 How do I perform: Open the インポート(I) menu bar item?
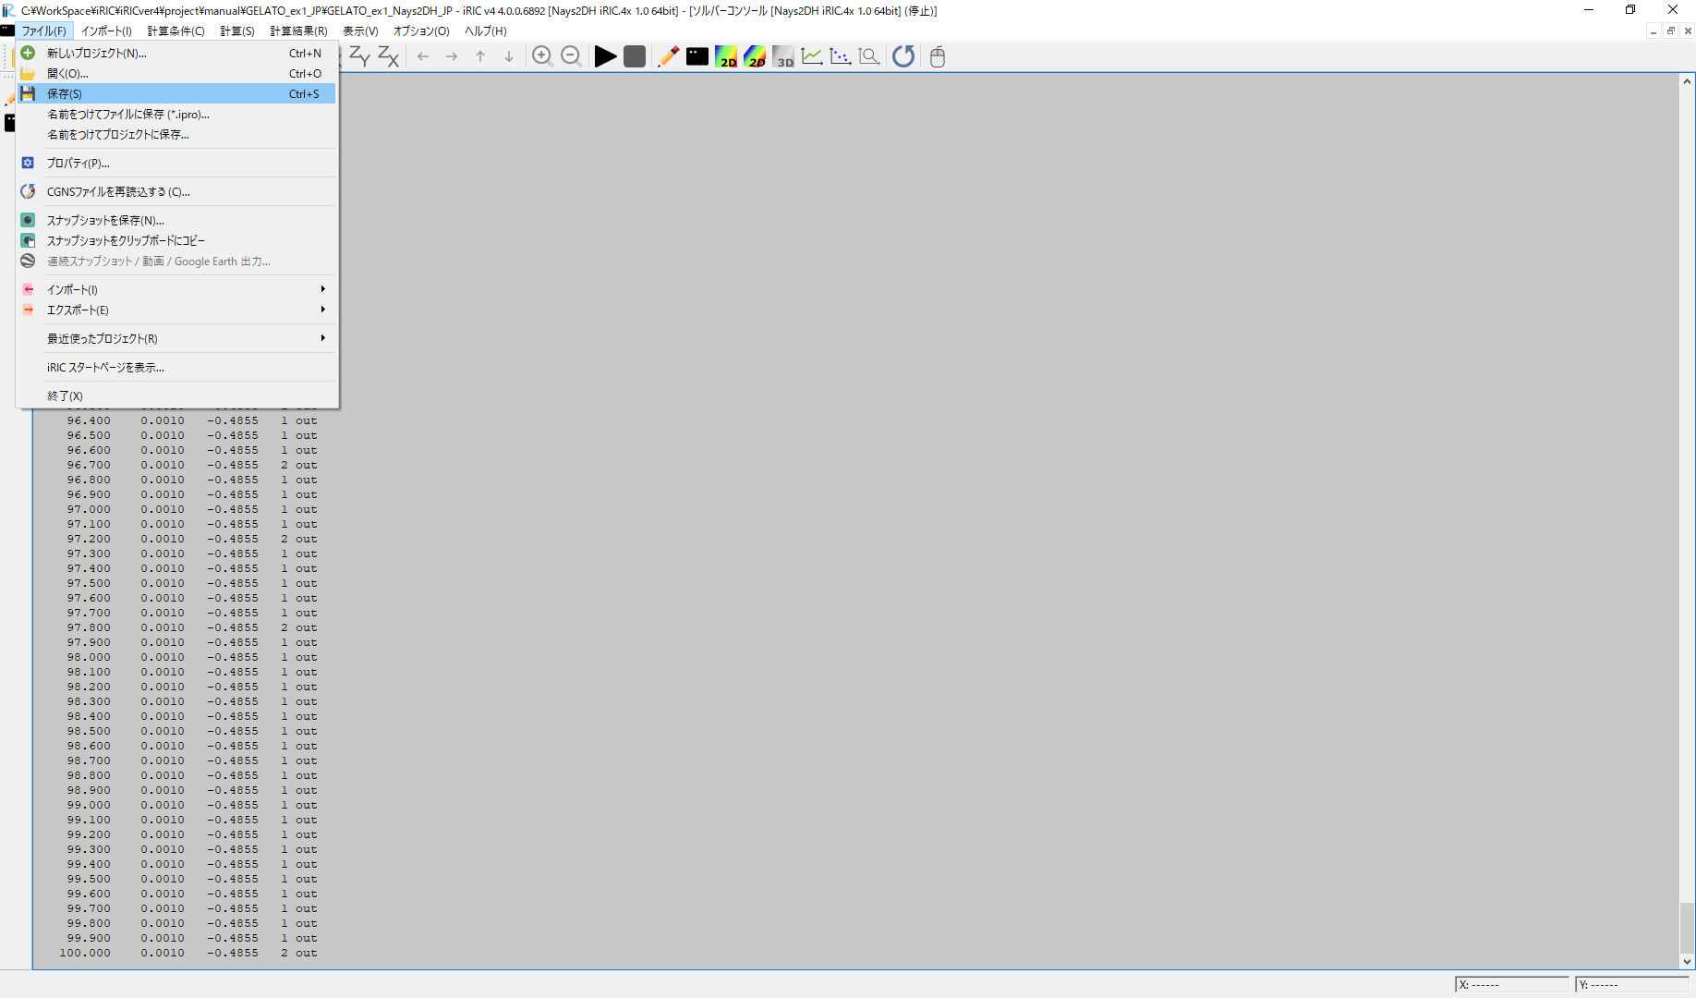click(106, 30)
